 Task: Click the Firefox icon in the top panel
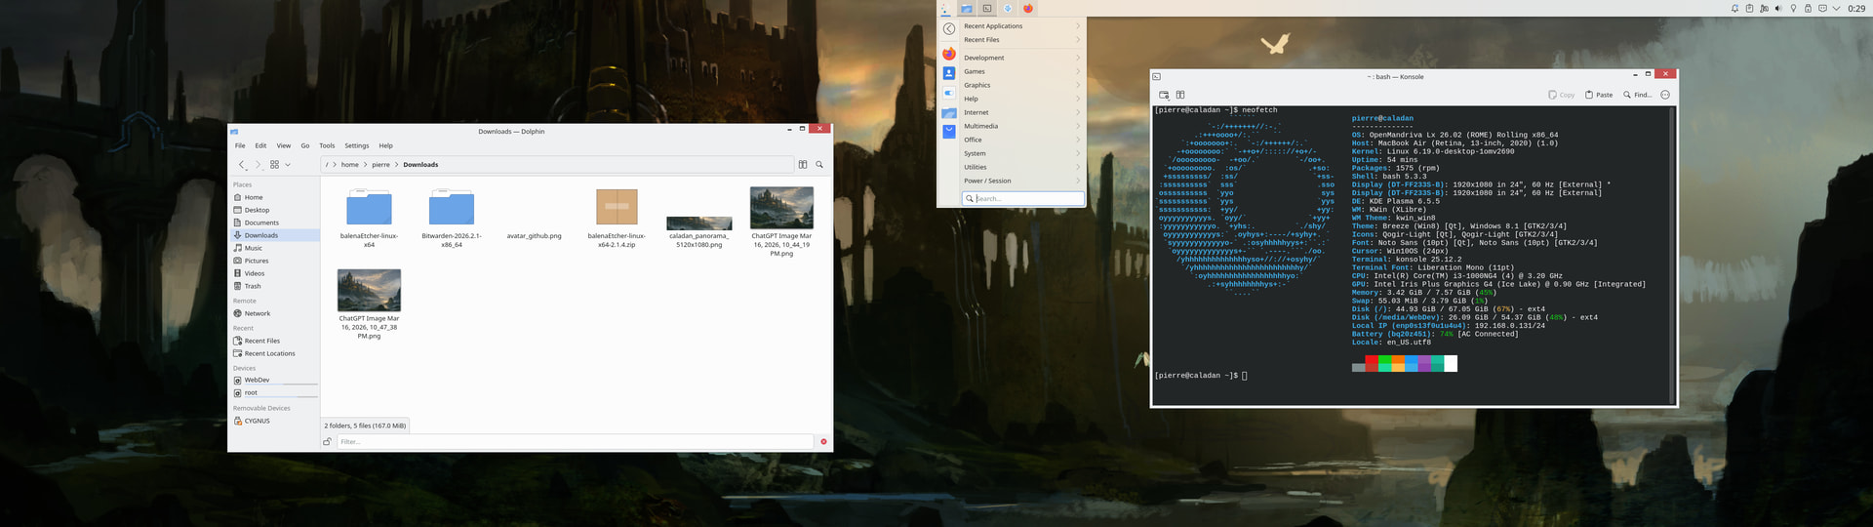pos(1027,9)
